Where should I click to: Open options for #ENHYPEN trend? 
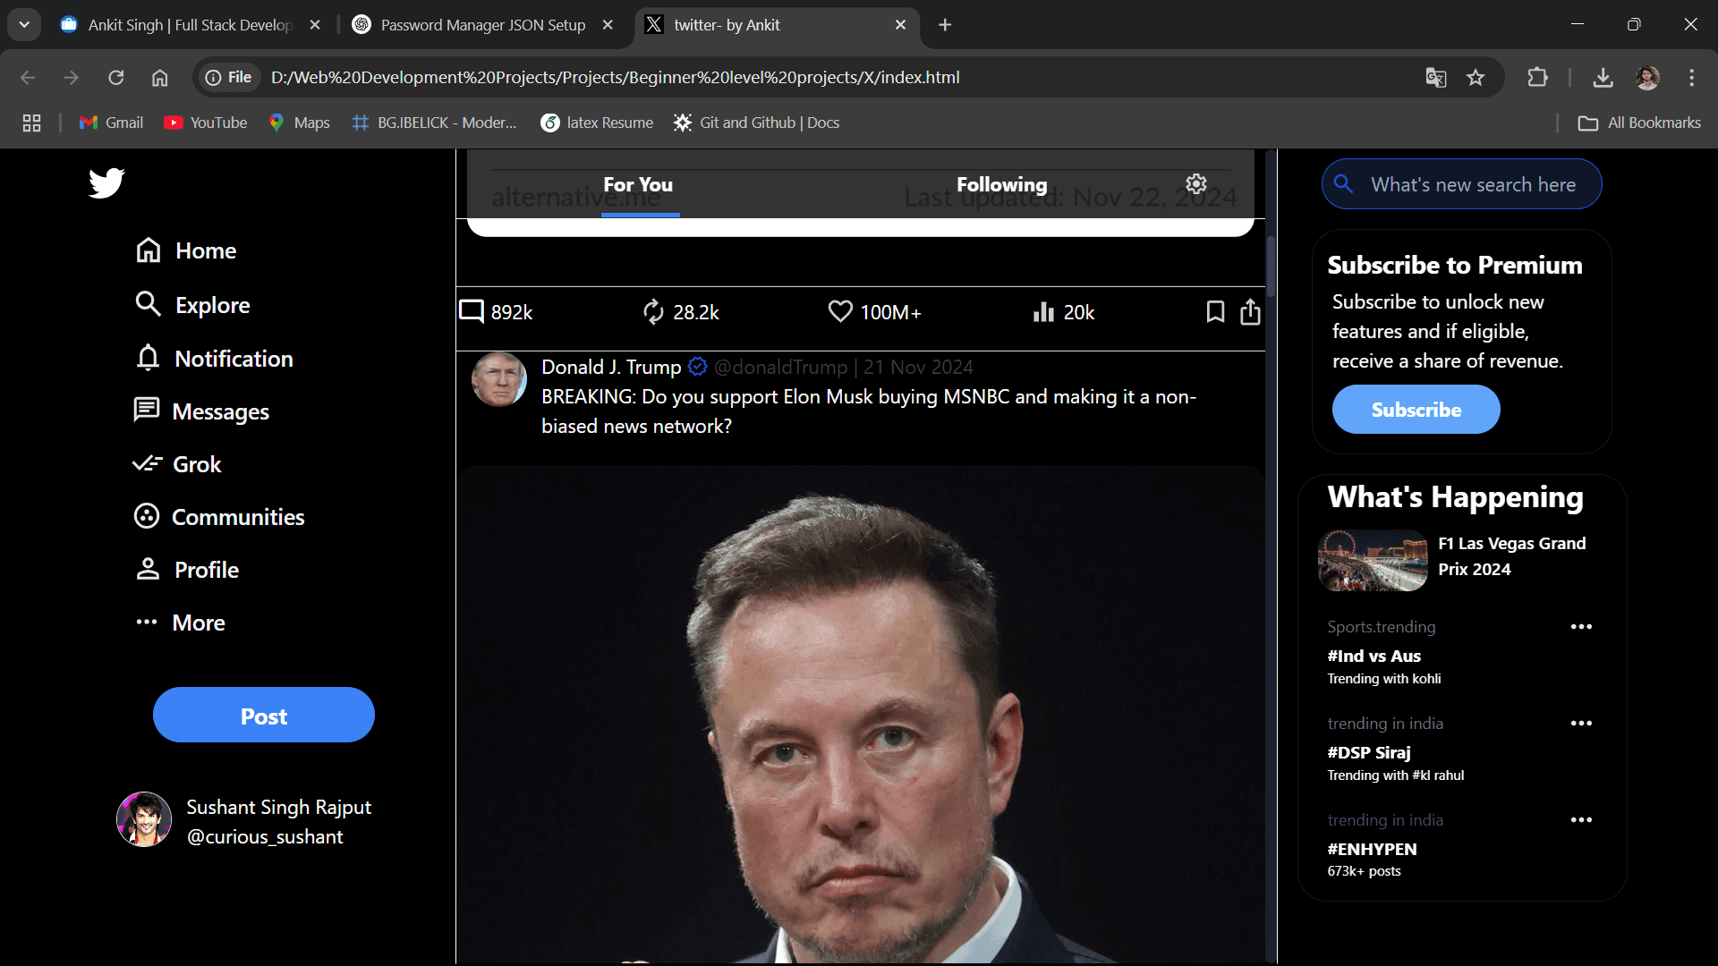1581,820
